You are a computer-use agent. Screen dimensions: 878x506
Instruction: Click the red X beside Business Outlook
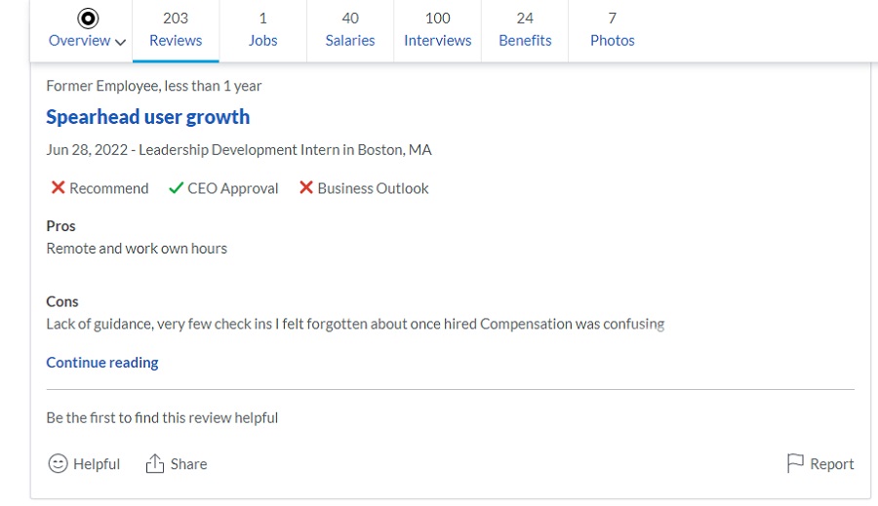coord(305,187)
